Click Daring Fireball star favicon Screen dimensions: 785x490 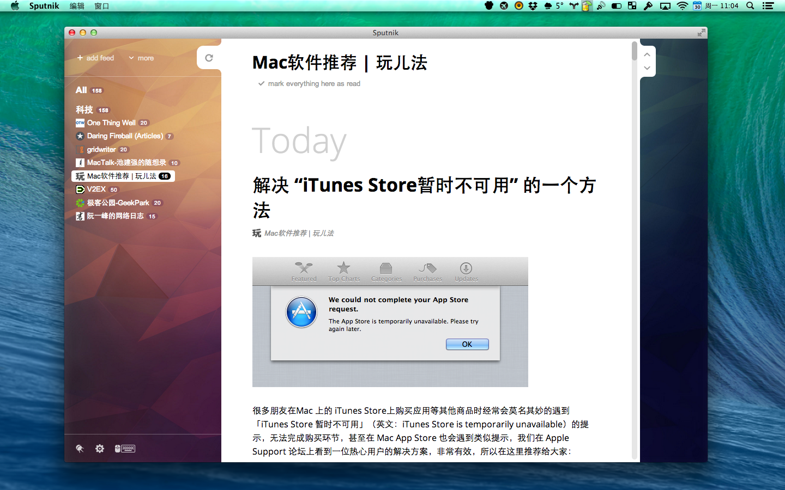coord(80,136)
